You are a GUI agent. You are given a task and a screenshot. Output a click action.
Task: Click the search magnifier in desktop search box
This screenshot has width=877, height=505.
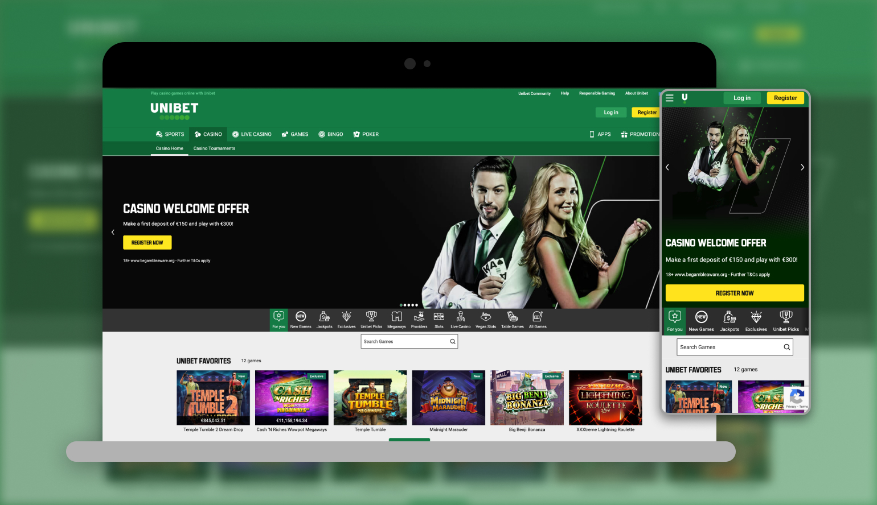(453, 342)
